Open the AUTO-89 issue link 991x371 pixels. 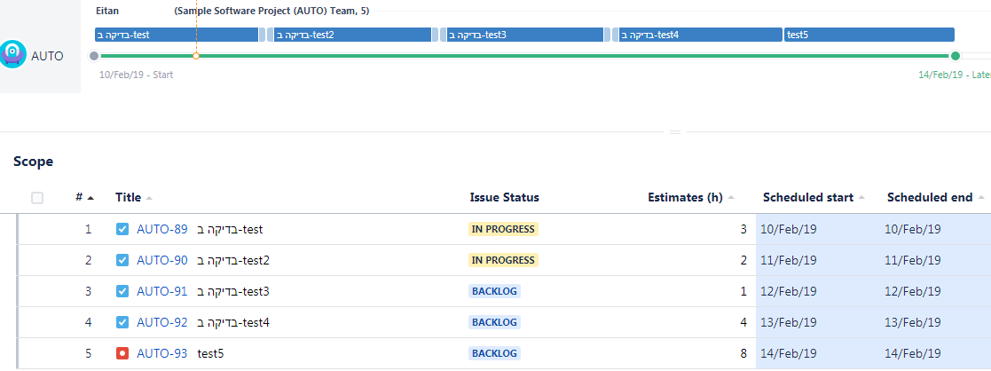click(161, 229)
